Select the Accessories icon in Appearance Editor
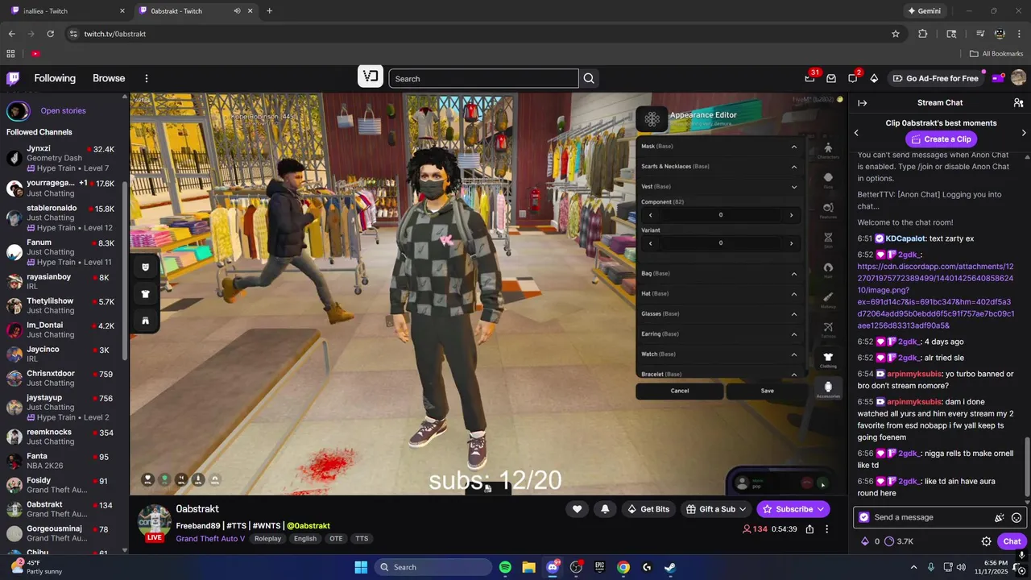 [828, 389]
